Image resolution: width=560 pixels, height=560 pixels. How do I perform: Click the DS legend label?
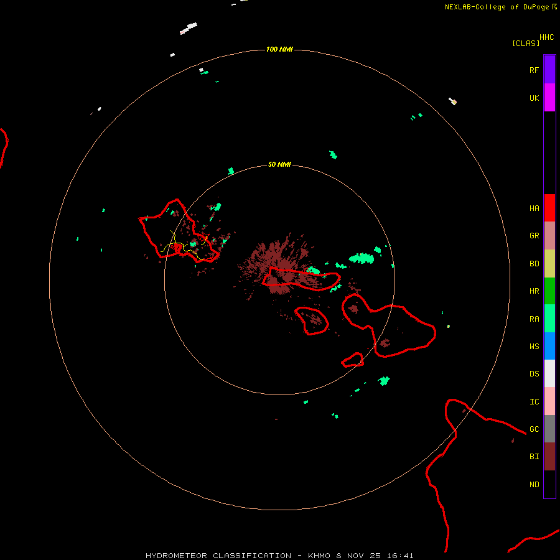(534, 374)
